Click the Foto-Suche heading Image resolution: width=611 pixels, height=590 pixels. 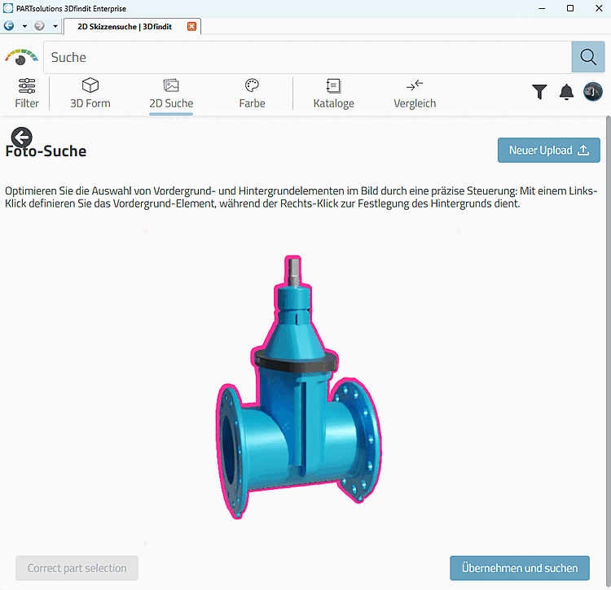click(46, 151)
